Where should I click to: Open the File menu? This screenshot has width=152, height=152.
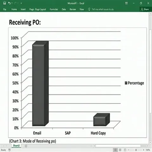tap(4, 9)
